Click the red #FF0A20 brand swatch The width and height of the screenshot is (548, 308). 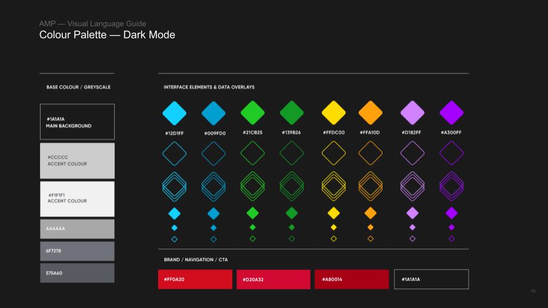point(195,279)
